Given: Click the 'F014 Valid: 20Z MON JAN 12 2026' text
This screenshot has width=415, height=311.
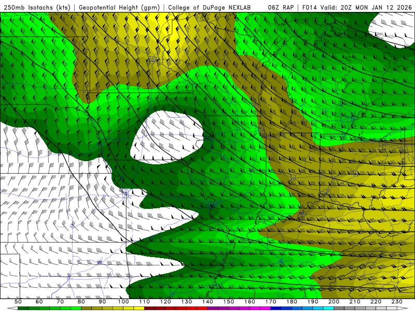Looking at the screenshot, I should click(357, 7).
